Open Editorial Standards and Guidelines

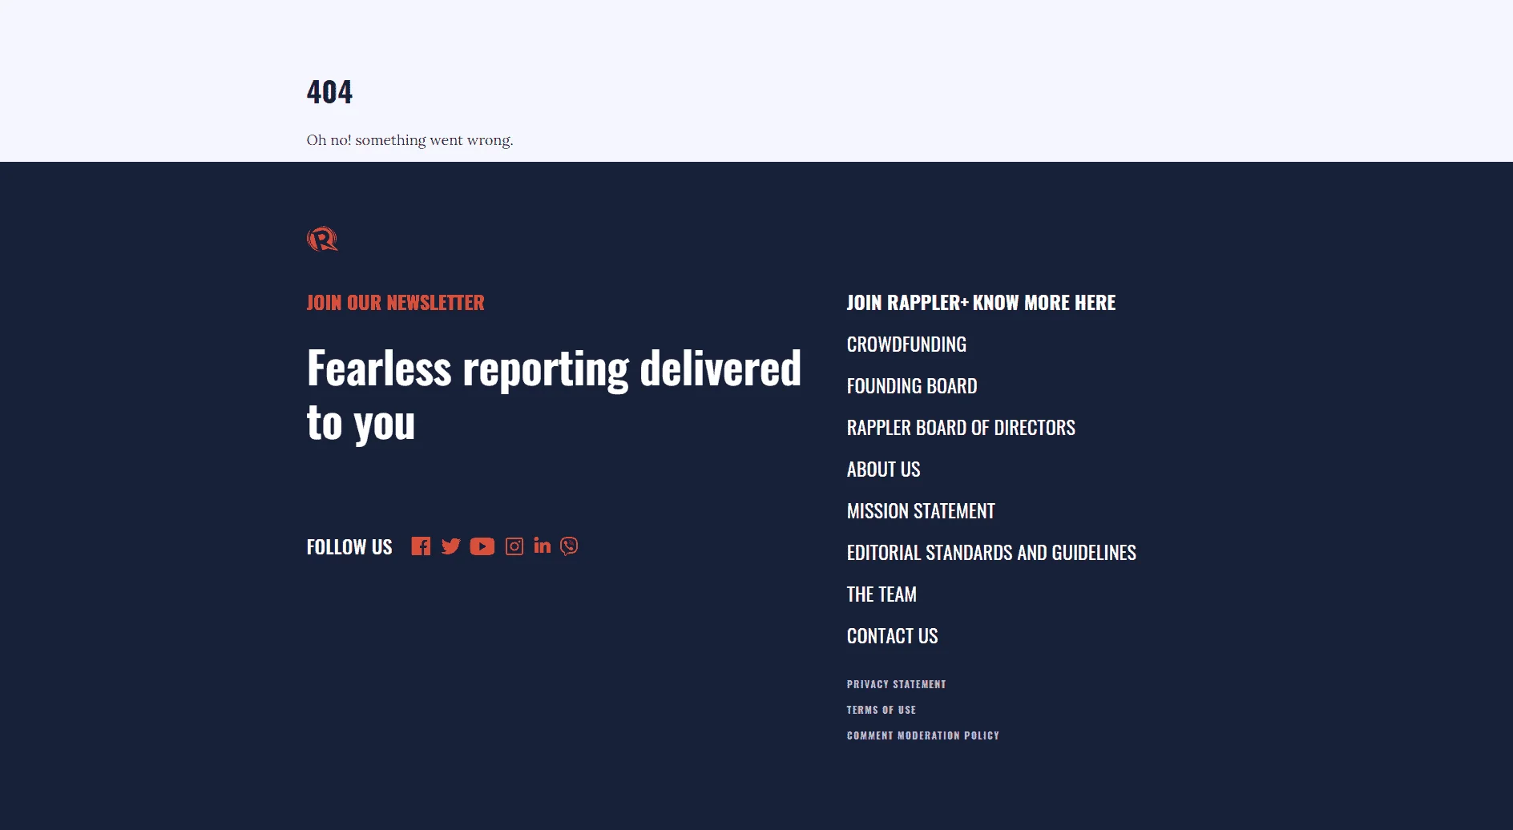(x=991, y=553)
